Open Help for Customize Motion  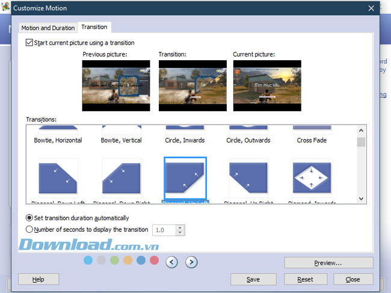point(38,279)
